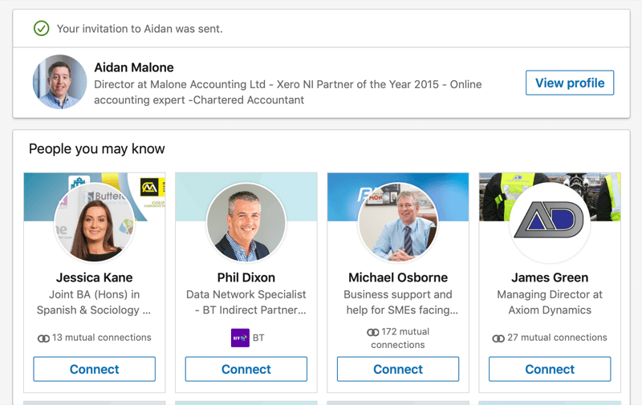Click the Jessica Kane name link
This screenshot has height=405, width=642.
click(95, 277)
